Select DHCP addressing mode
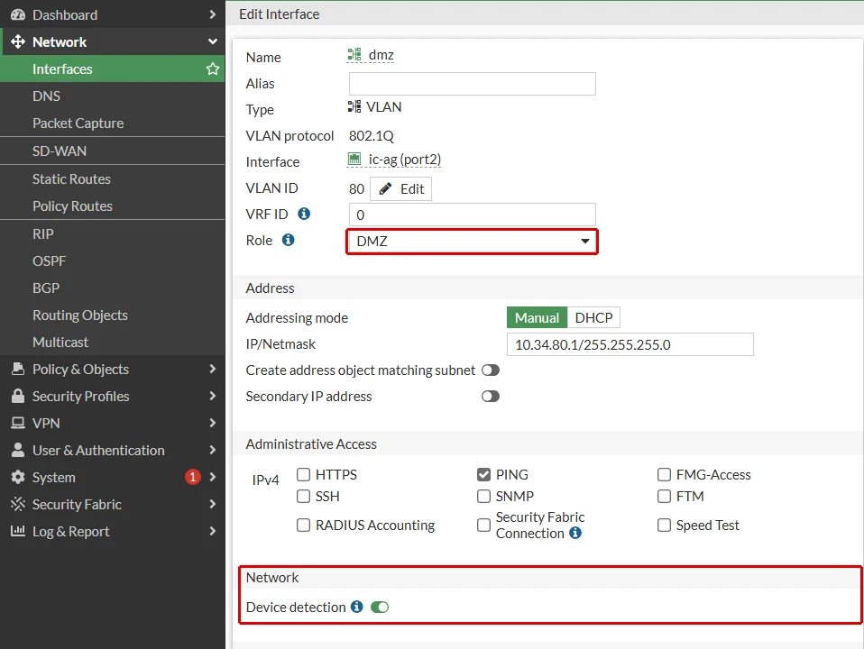The image size is (864, 649). (593, 318)
